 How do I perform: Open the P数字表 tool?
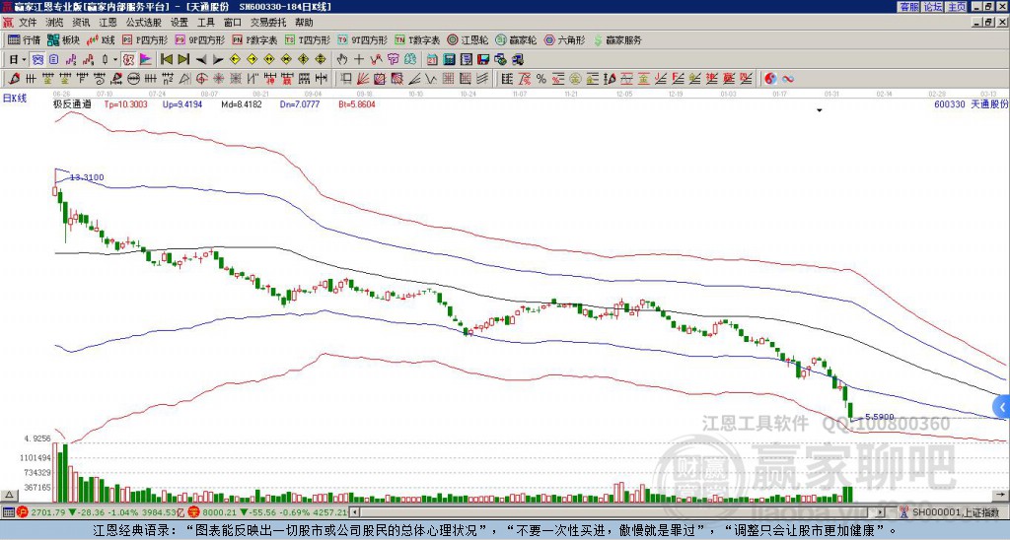click(255, 39)
